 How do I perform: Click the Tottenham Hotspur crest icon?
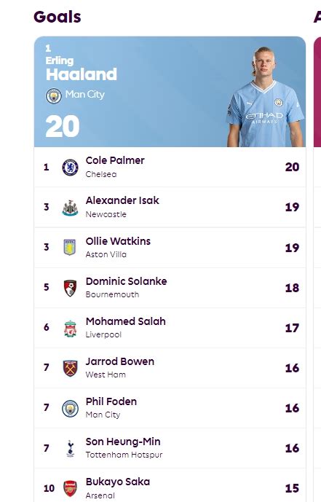71,448
